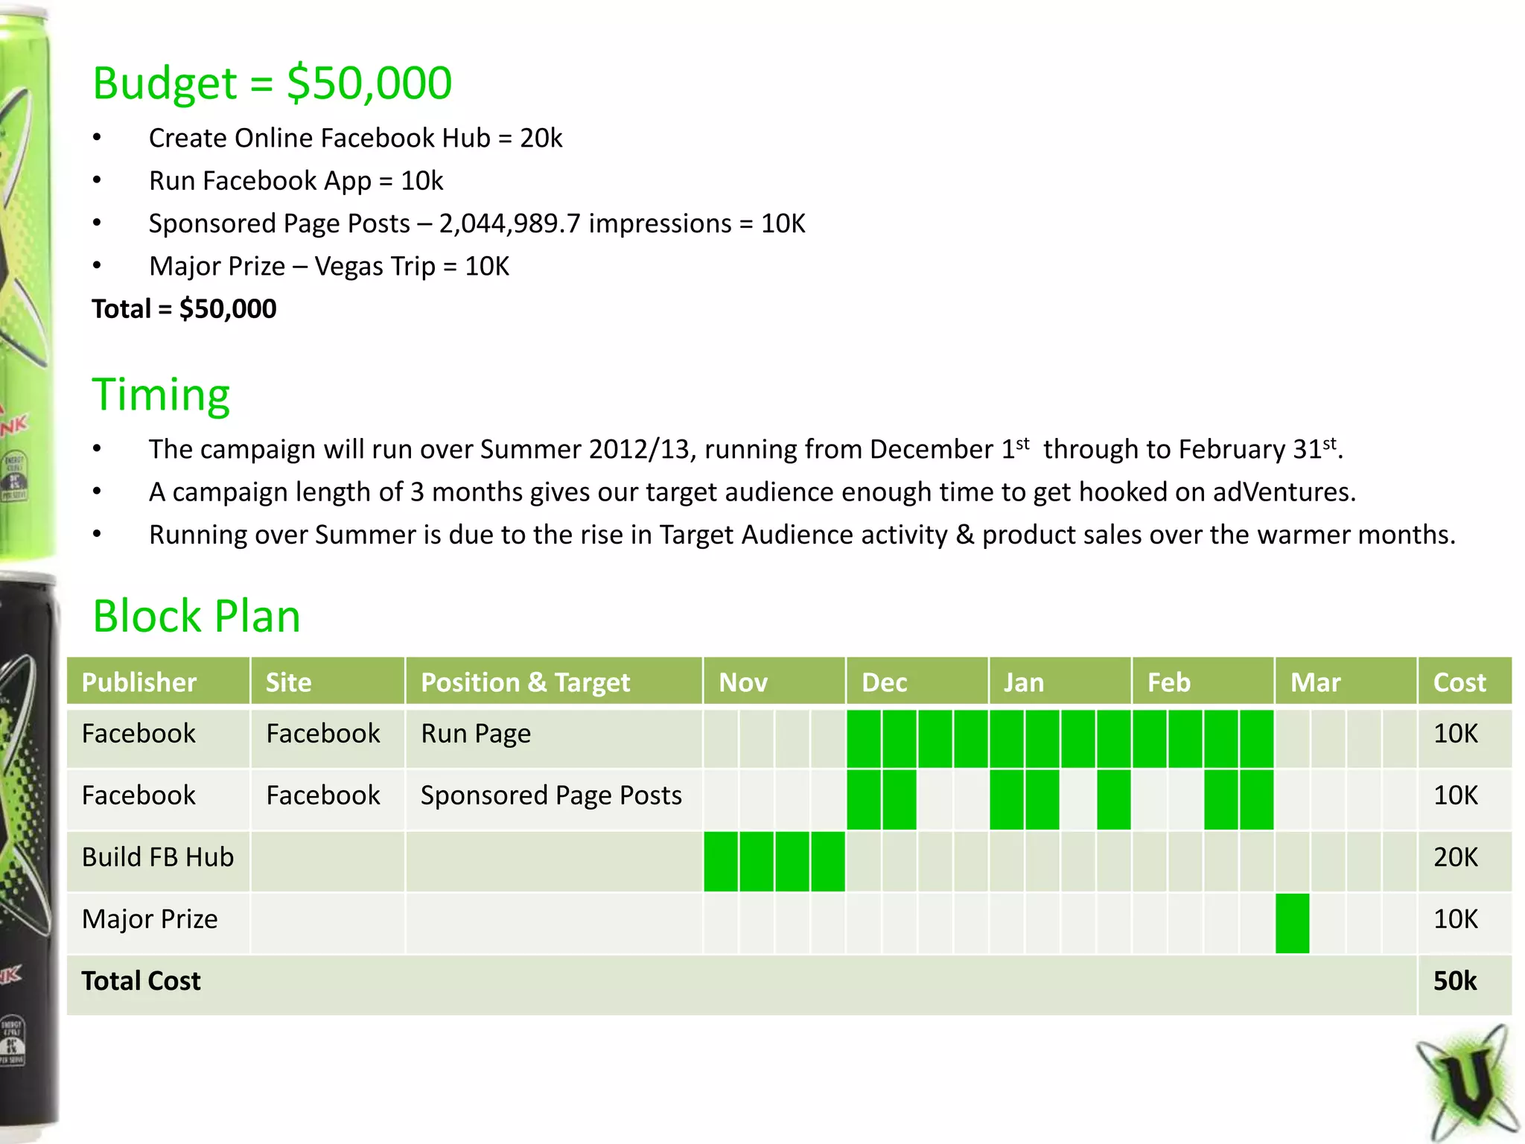Screen dimensions: 1525x1144
Task: Click the Major Prize green March block
Action: (1292, 924)
